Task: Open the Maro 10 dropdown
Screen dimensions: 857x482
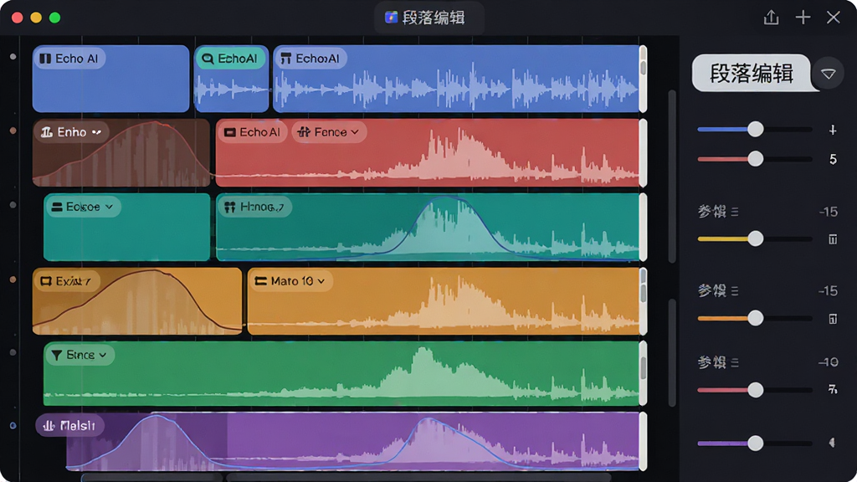Action: pos(290,281)
